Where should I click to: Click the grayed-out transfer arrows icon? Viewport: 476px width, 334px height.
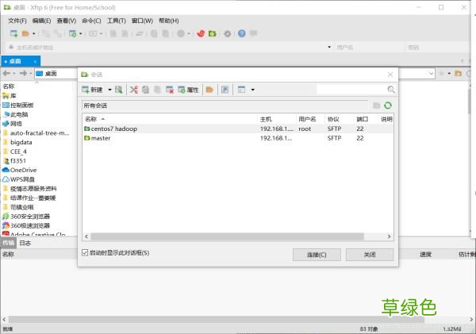pyautogui.click(x=140, y=33)
